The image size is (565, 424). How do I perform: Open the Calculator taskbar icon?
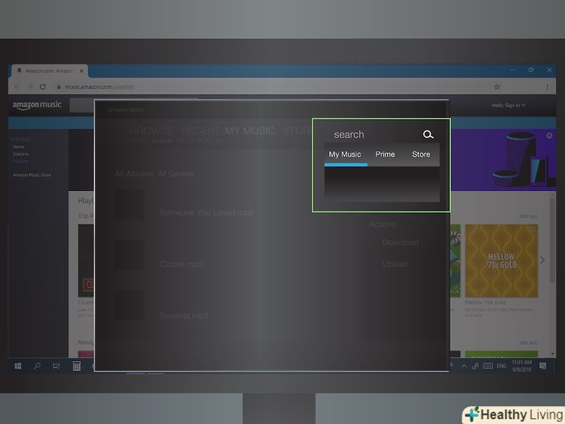tap(76, 366)
